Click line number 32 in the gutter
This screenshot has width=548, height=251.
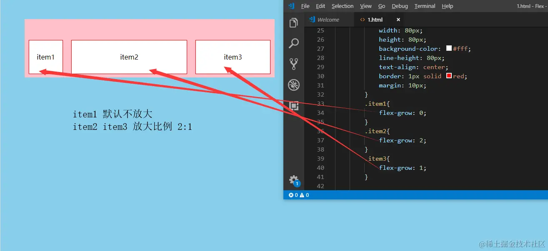320,94
